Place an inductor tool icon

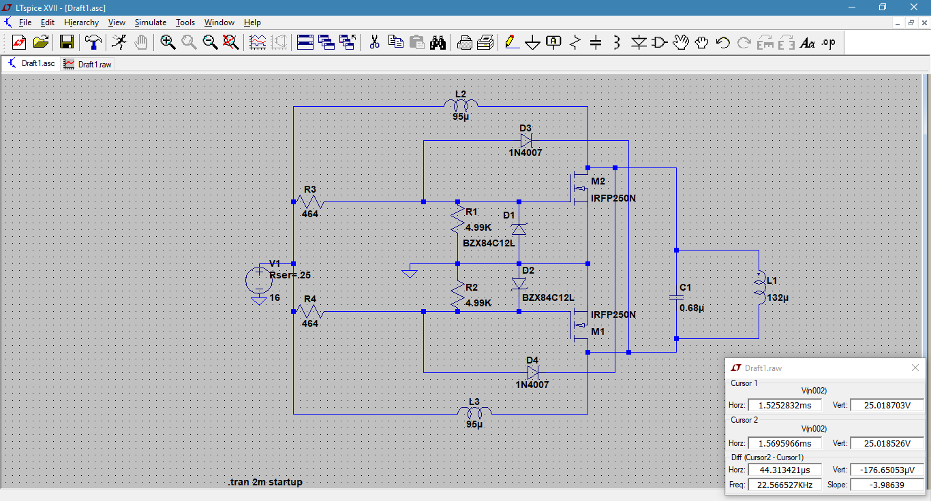(x=617, y=42)
